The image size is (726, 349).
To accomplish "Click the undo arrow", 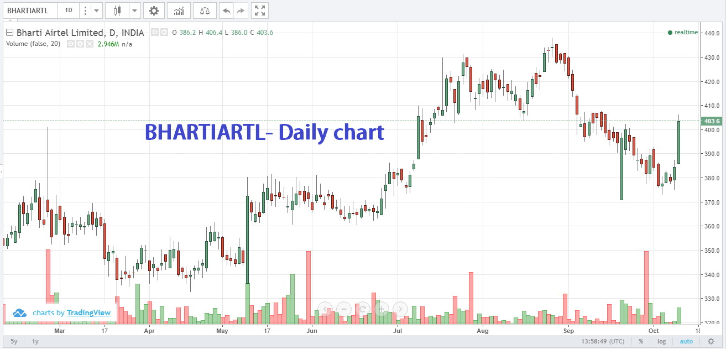I will pos(226,10).
